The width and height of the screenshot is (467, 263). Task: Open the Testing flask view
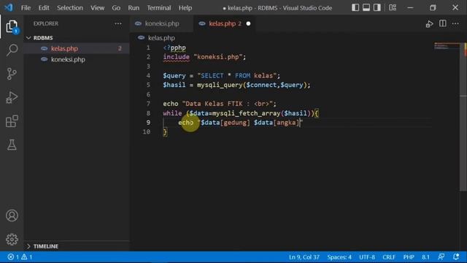click(12, 145)
